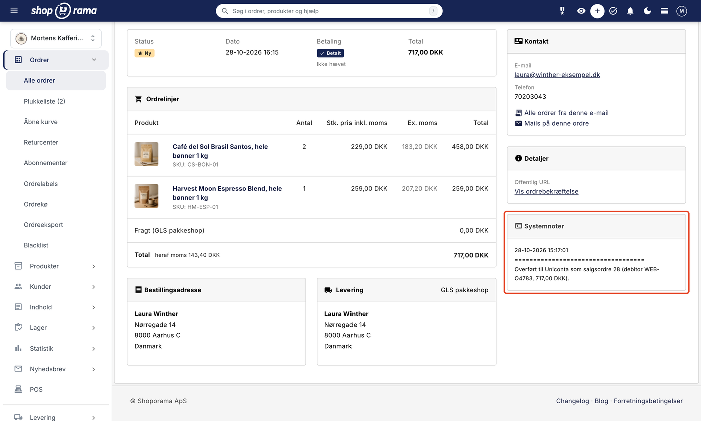Click the Statistik bar chart icon
Image resolution: width=701 pixels, height=421 pixels.
[18, 348]
